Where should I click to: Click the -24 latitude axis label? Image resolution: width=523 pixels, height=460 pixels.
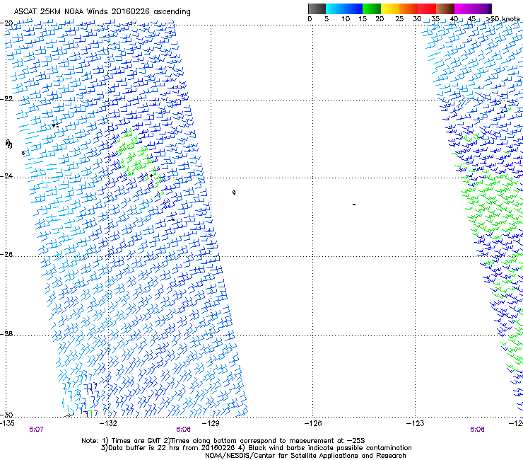click(6, 176)
